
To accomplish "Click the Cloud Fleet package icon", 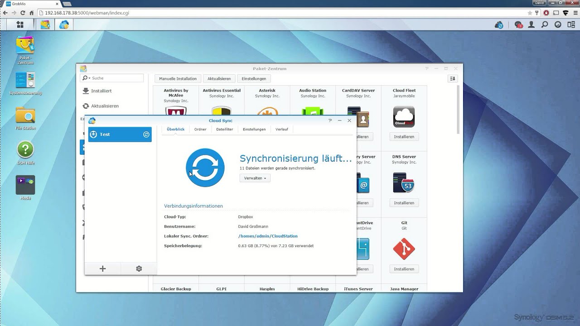I will coord(404,117).
